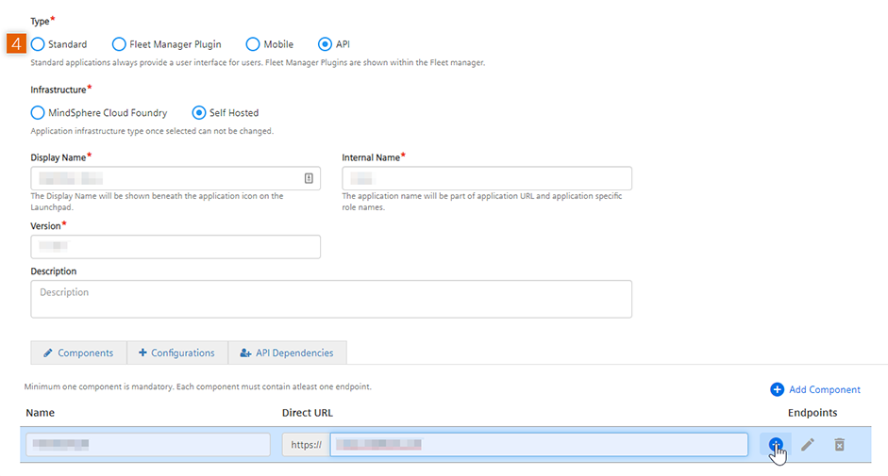
Task: Open the Components tab
Action: [x=78, y=353]
